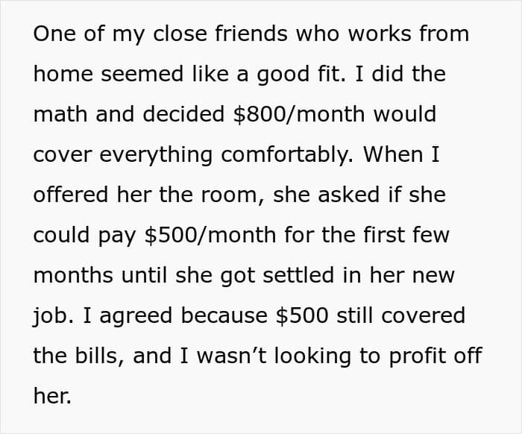Click the word "comfortably." in the paragraph
522x434 pixels.
click(x=287, y=155)
